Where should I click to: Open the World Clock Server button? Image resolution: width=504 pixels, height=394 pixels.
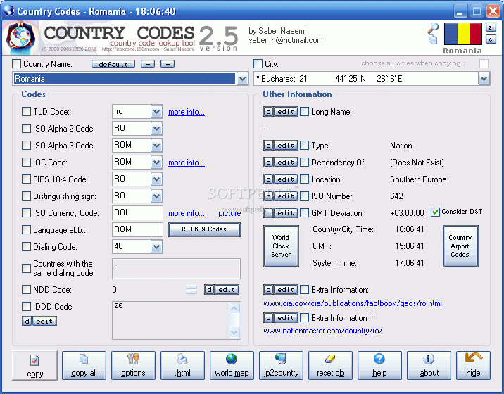point(281,246)
